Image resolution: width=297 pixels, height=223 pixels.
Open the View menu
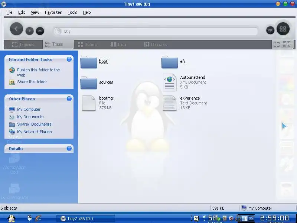tap(35, 12)
